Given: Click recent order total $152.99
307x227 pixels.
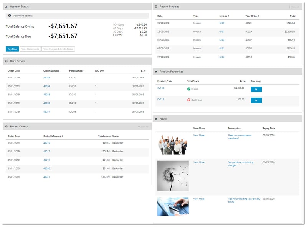Looking at the screenshot, I should coord(106,177).
